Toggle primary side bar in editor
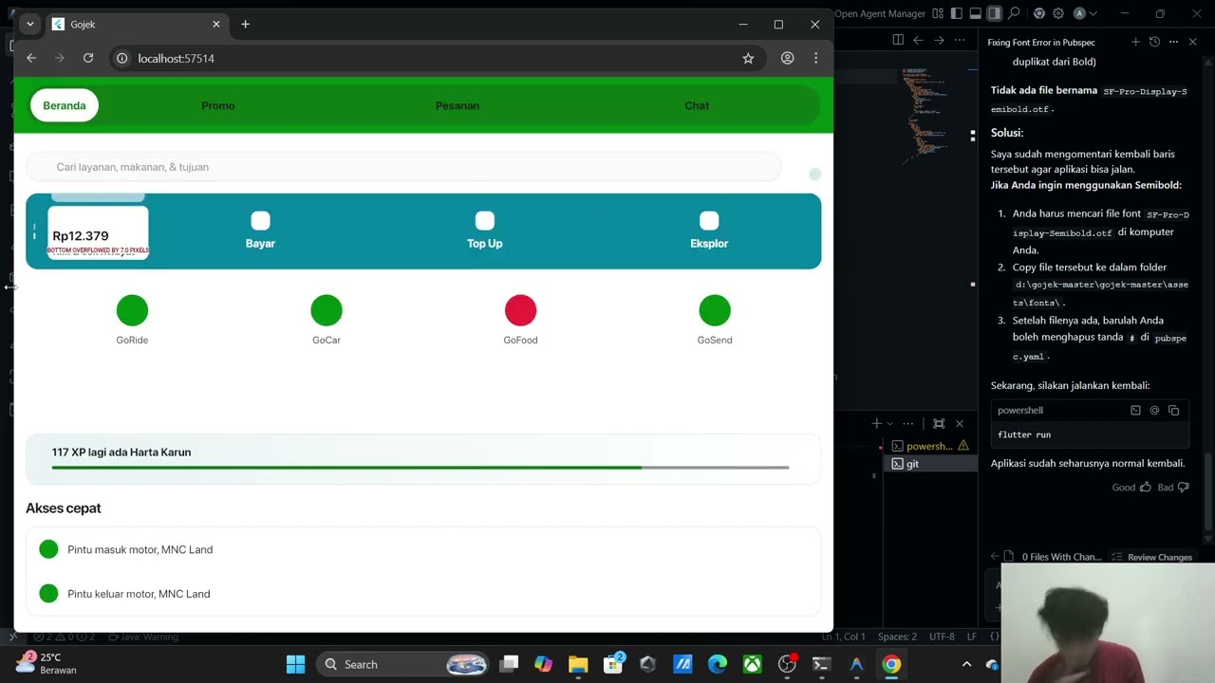Viewport: 1215px width, 683px height. (x=957, y=13)
